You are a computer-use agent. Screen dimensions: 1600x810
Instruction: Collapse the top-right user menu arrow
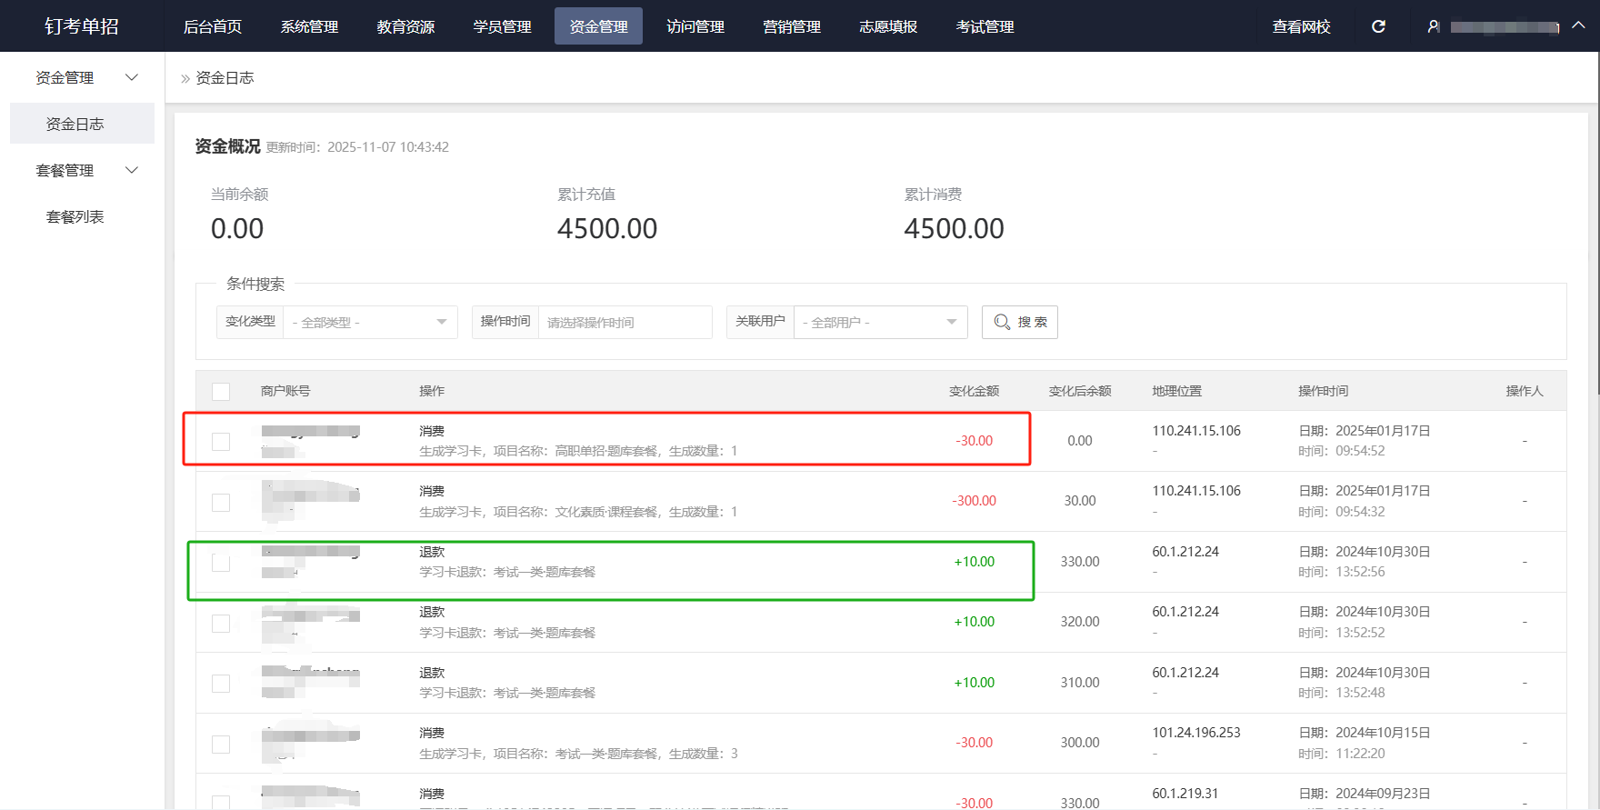point(1579,25)
